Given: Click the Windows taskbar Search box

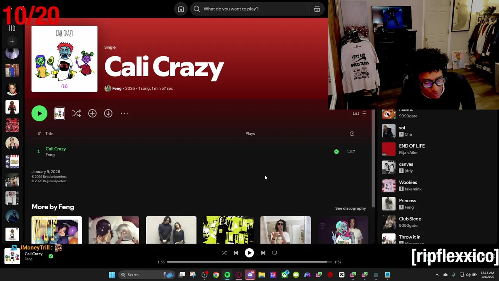Looking at the screenshot, I should [x=146, y=275].
